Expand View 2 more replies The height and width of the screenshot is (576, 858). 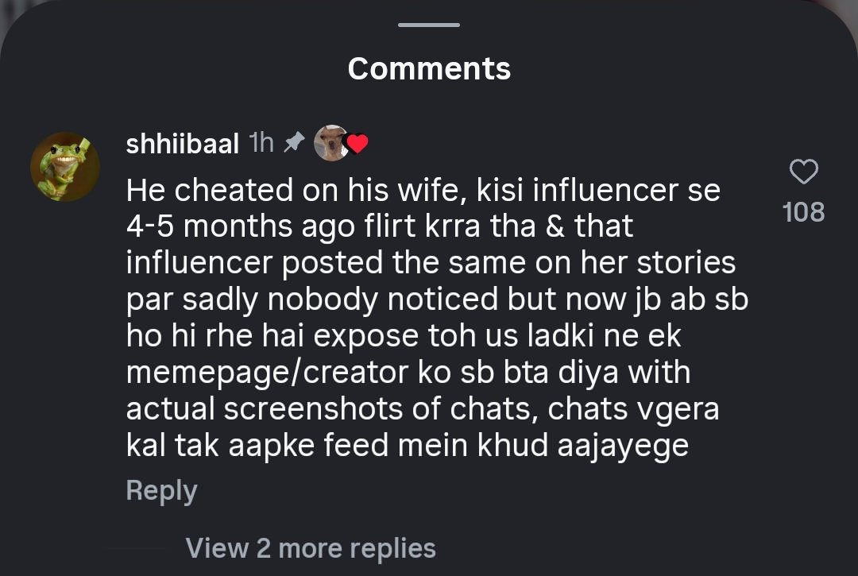pyautogui.click(x=311, y=548)
